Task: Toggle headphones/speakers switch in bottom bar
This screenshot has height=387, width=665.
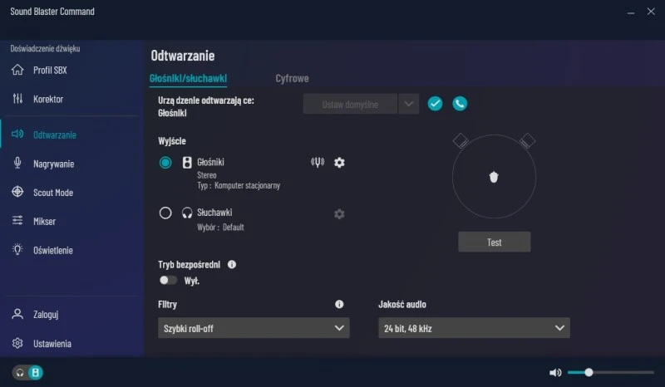Action: click(x=27, y=373)
